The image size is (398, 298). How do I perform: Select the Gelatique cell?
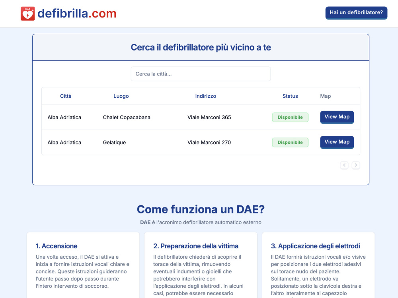[114, 142]
